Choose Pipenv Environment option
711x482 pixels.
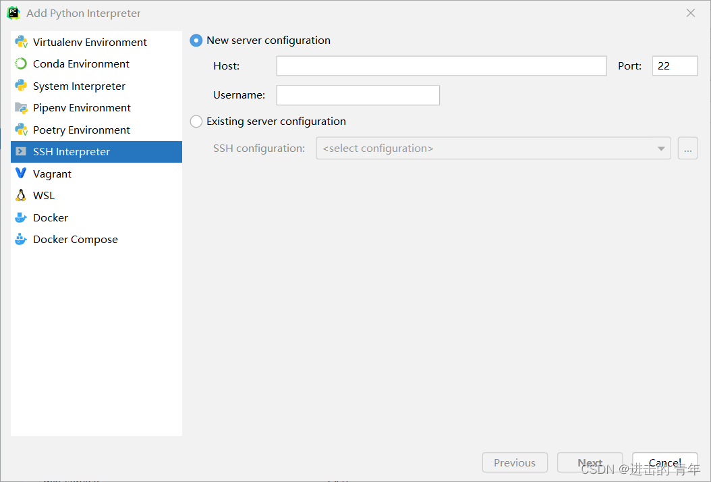pos(96,107)
